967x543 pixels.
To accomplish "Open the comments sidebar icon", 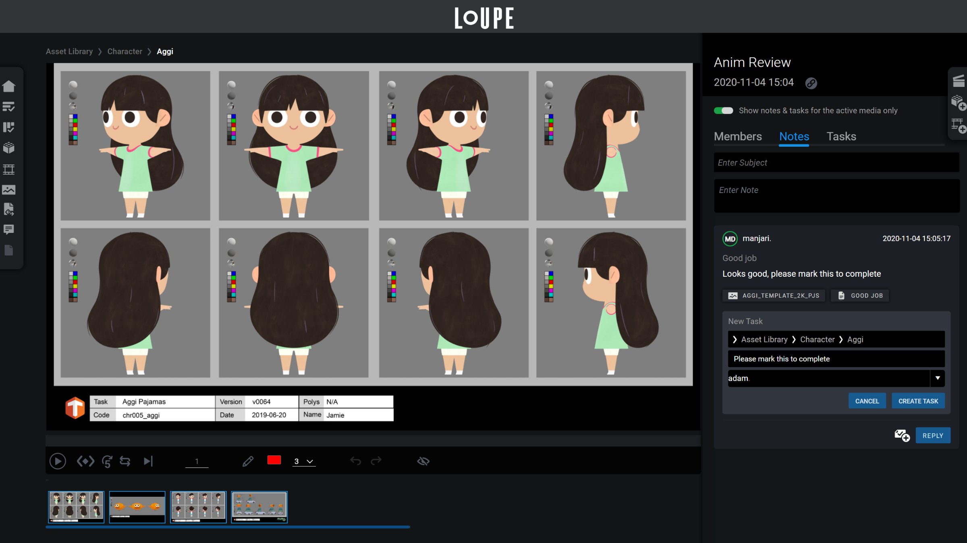I will click(x=9, y=229).
